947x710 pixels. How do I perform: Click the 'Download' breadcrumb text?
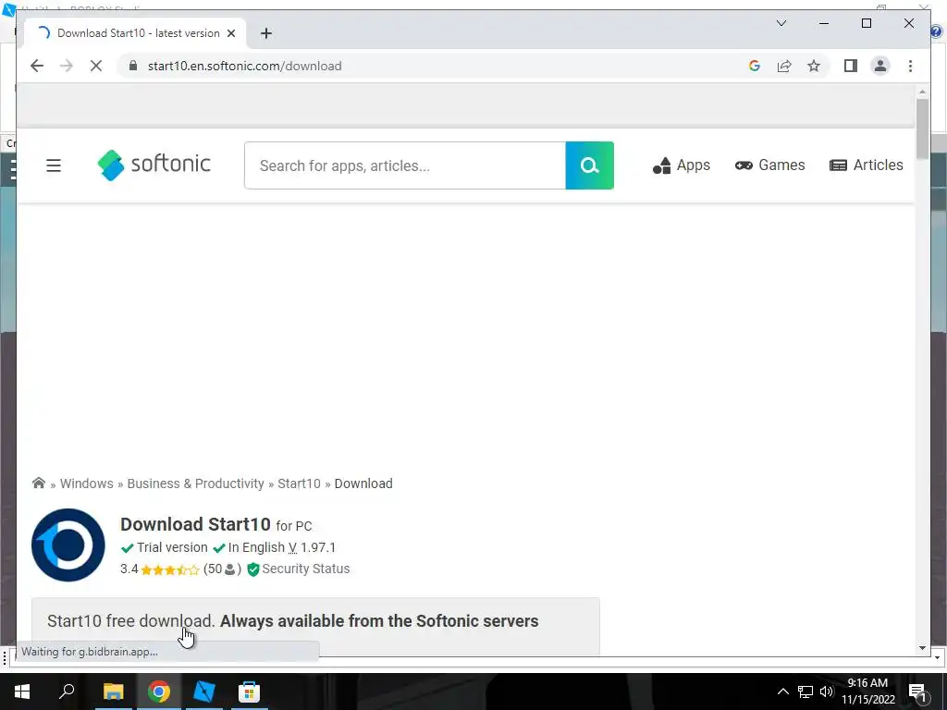(363, 484)
